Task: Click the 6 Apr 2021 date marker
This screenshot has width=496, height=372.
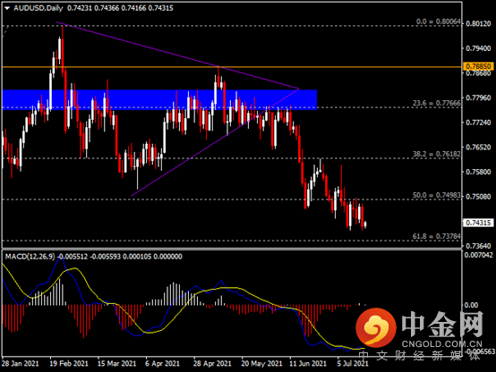Action: point(162,363)
